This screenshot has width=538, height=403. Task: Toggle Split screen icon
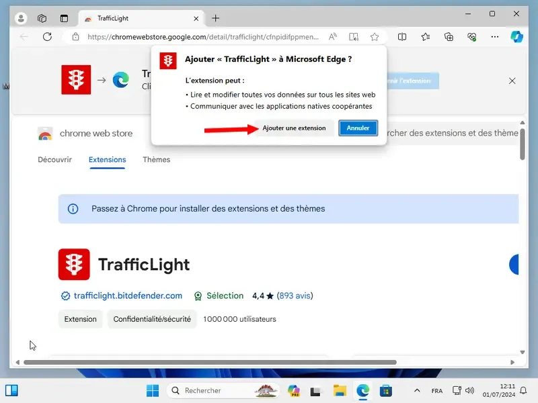[402, 37]
